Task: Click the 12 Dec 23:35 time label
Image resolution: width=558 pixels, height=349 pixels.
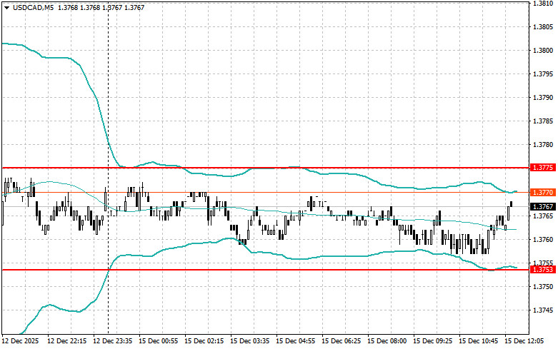Action: pyautogui.click(x=112, y=341)
